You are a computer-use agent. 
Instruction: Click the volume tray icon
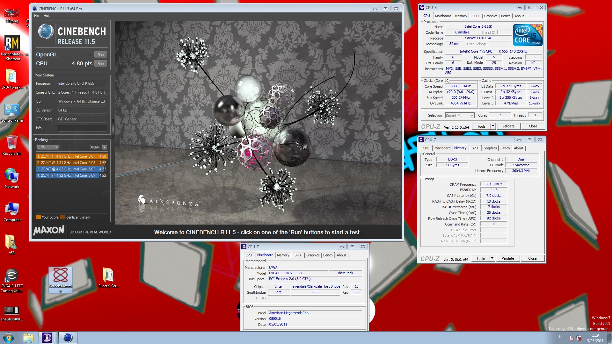point(571,338)
